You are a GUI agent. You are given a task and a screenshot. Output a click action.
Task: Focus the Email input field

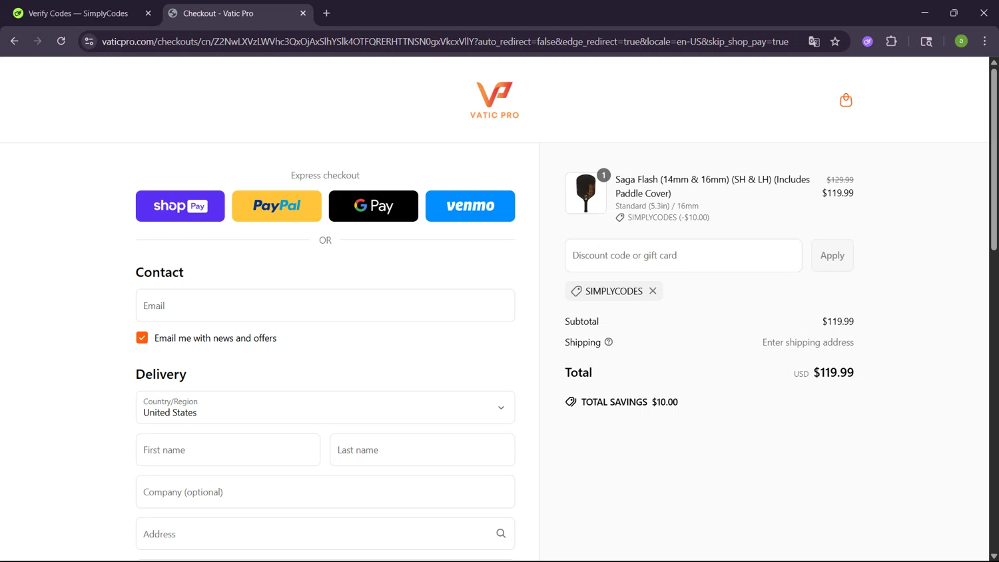pyautogui.click(x=325, y=306)
